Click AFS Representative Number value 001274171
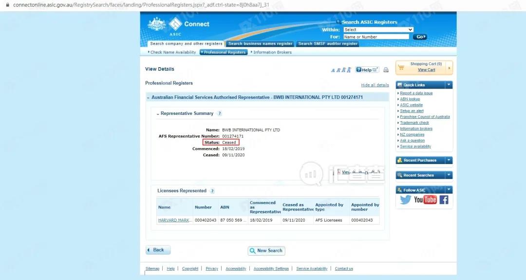 point(233,136)
